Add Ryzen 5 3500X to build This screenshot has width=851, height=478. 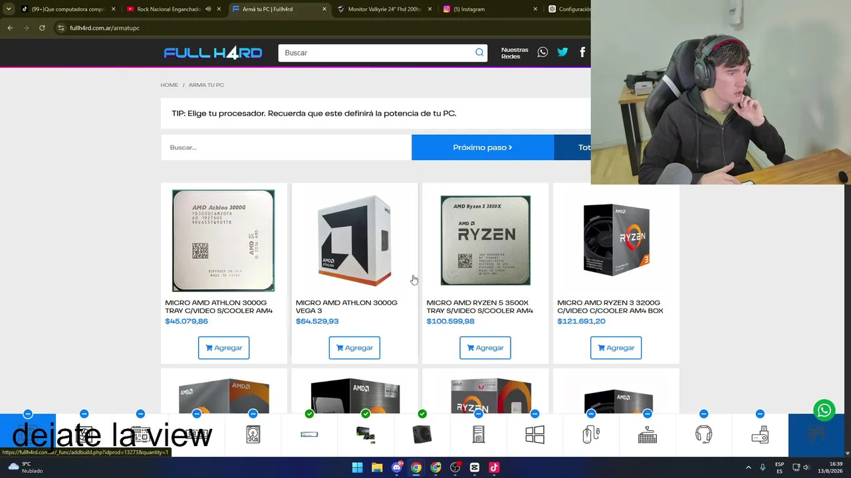[x=485, y=348]
